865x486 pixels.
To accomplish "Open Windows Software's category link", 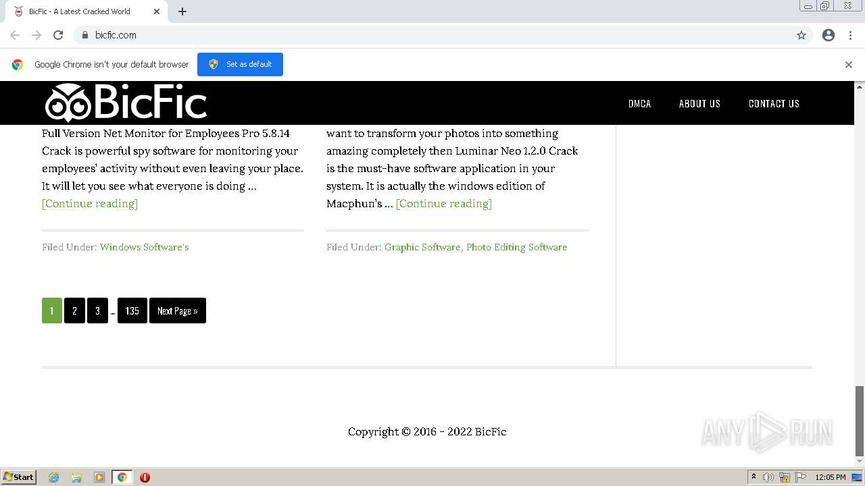I will (x=144, y=247).
